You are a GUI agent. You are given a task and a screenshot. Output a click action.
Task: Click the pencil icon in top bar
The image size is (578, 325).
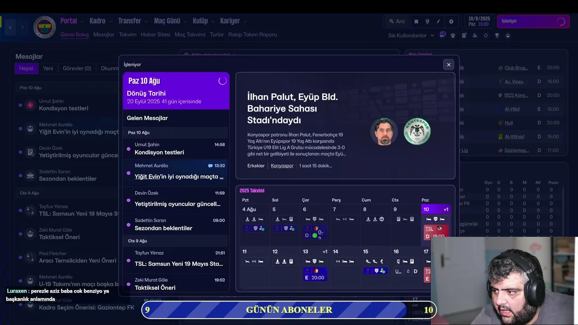coord(438,21)
